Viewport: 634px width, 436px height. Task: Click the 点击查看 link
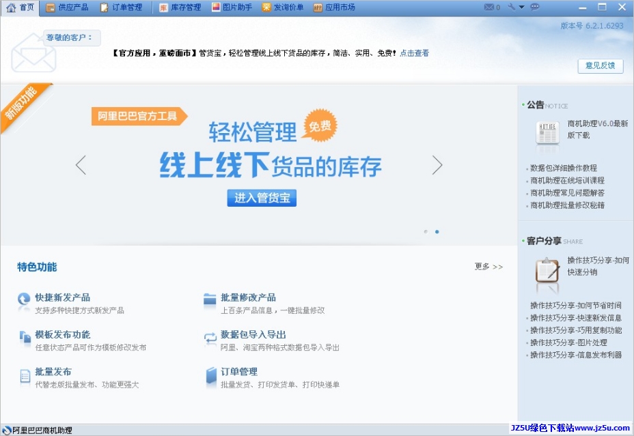(414, 53)
